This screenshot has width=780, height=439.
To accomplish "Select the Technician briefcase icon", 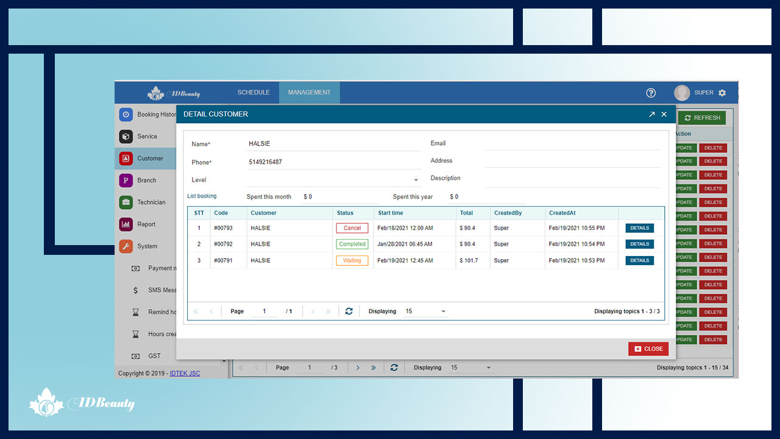I will coord(126,202).
